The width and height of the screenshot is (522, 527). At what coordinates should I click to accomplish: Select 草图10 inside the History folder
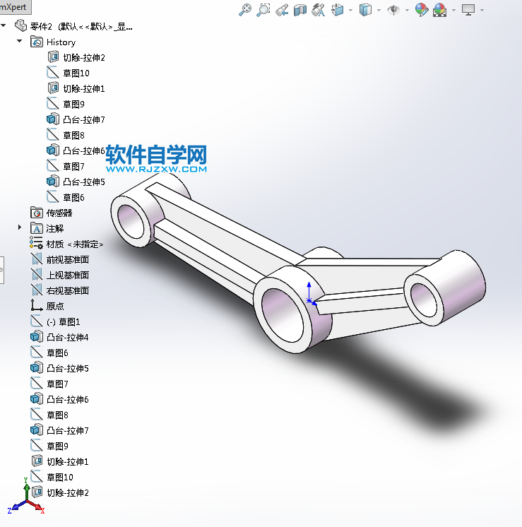68,73
